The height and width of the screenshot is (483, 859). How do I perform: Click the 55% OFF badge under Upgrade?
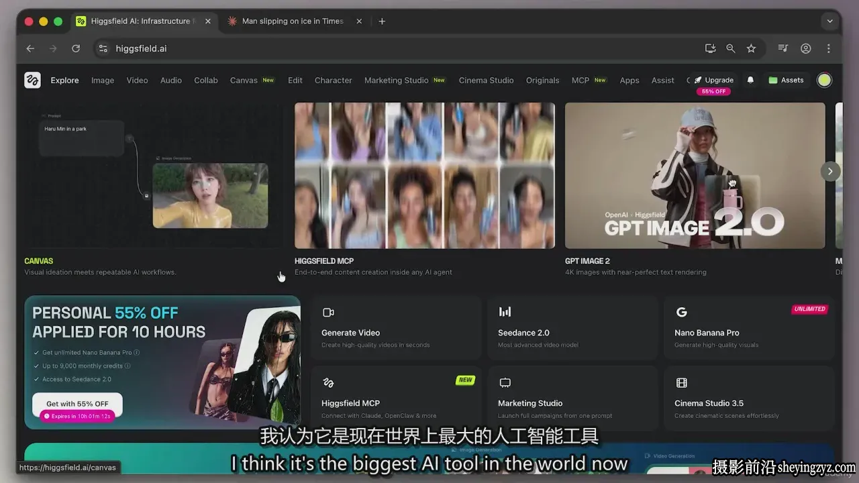(713, 91)
